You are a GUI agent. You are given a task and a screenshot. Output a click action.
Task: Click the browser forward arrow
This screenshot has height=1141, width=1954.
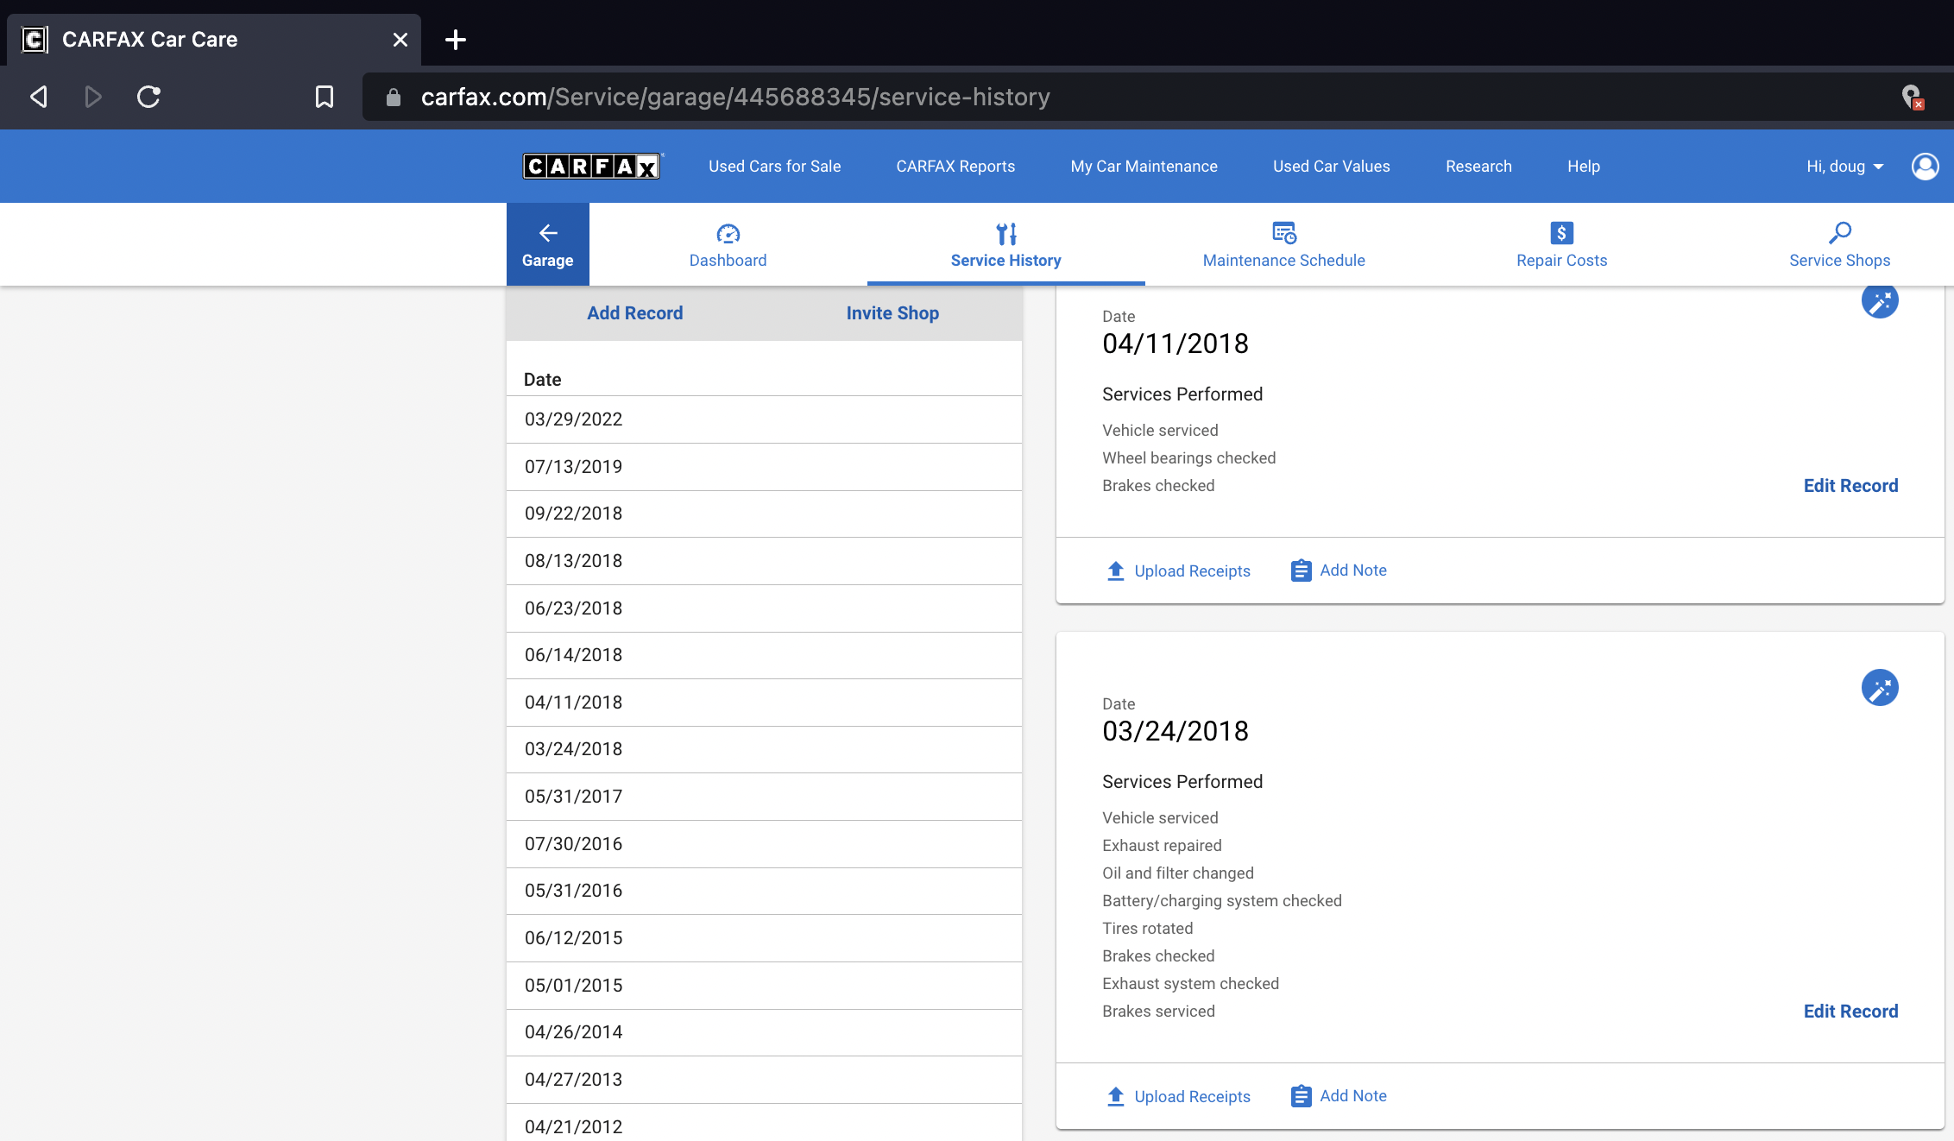(x=93, y=97)
